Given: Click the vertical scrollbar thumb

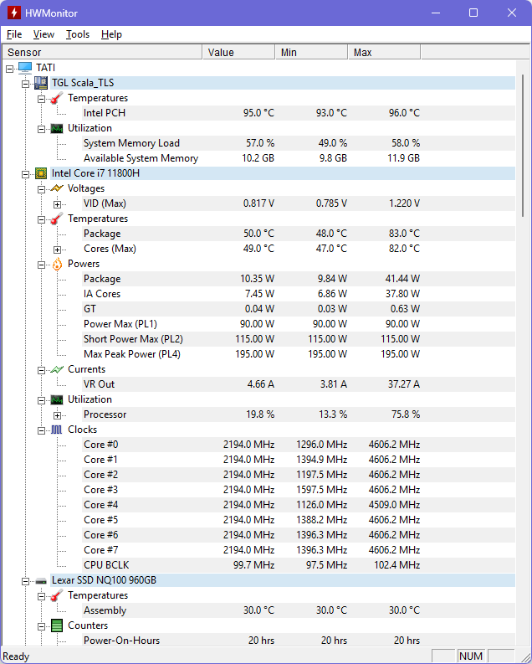Looking at the screenshot, I should pyautogui.click(x=523, y=146).
